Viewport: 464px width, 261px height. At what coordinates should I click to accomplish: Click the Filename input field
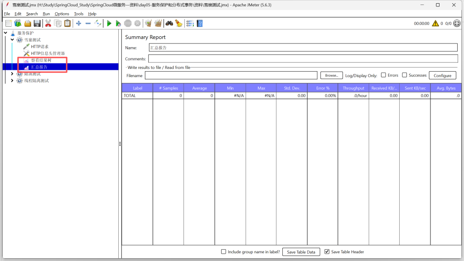pyautogui.click(x=231, y=76)
